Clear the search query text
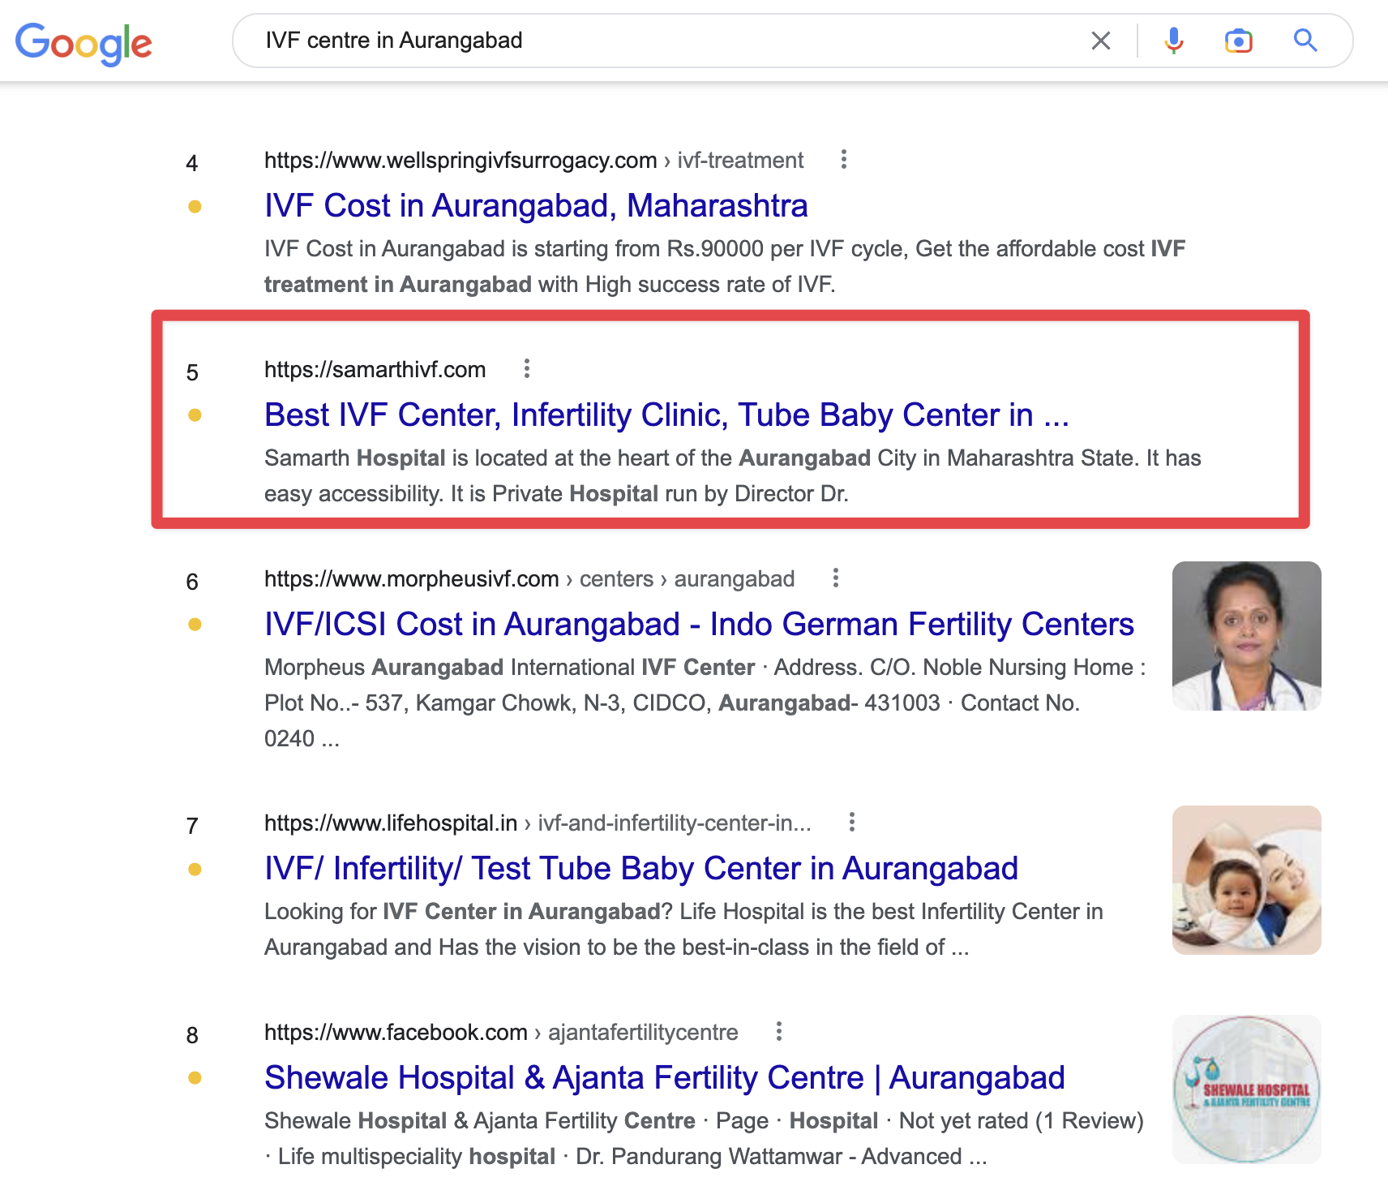1388x1186 pixels. [x=1100, y=41]
